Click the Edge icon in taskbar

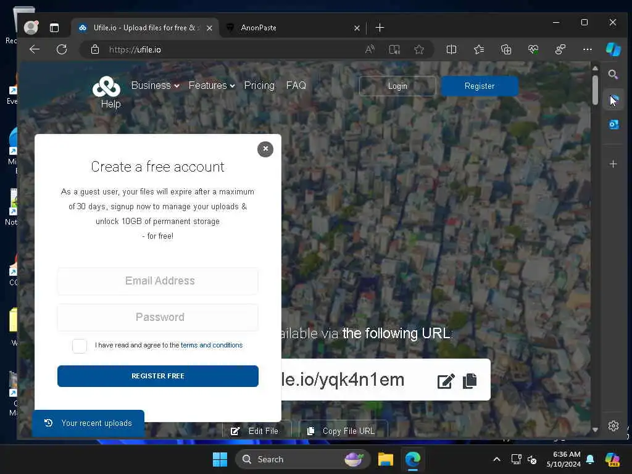pos(413,459)
